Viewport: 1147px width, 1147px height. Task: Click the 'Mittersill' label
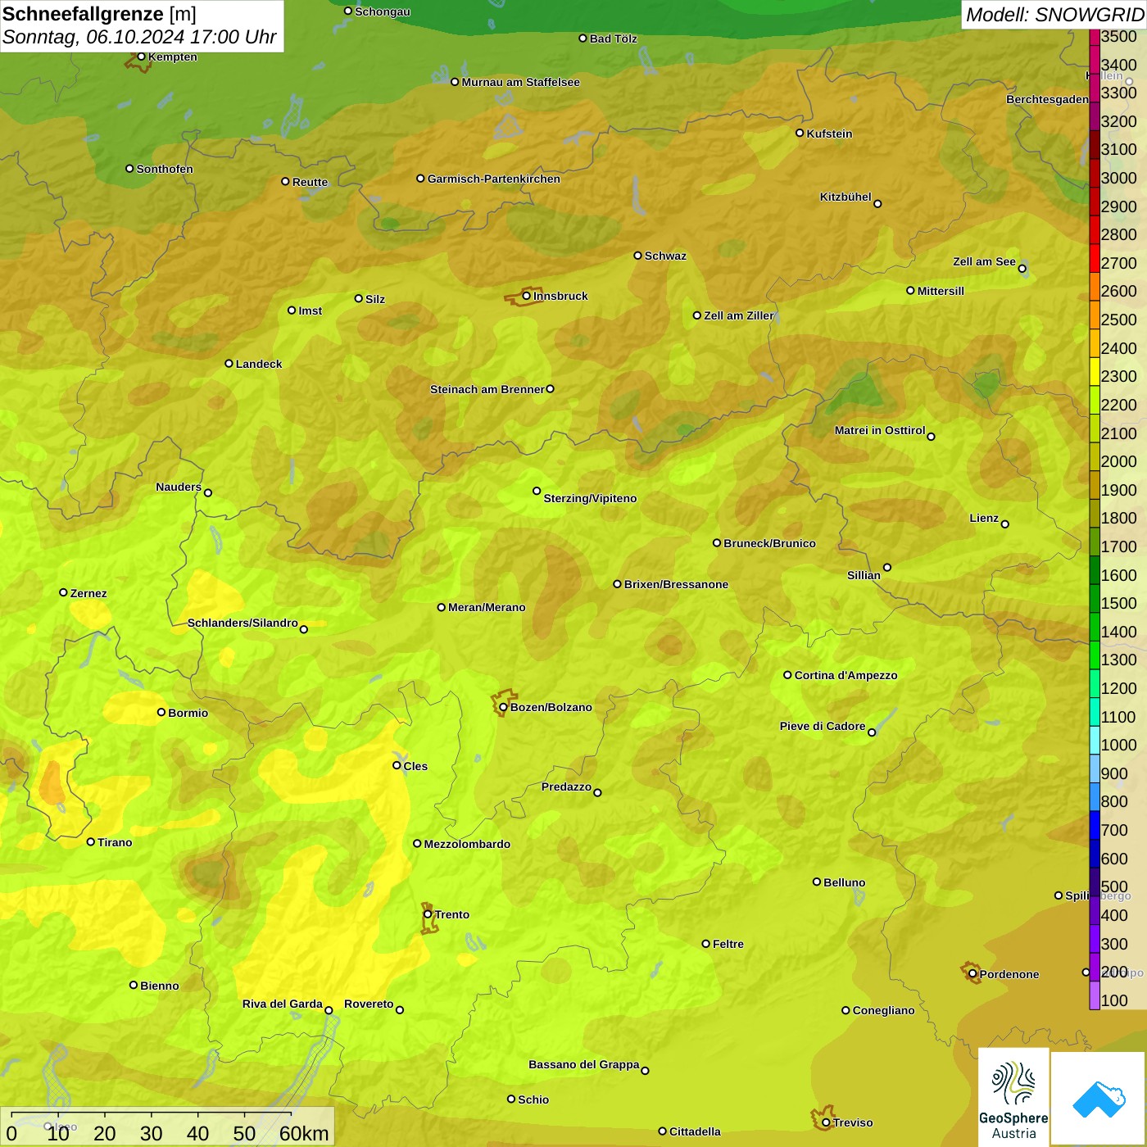point(941,291)
